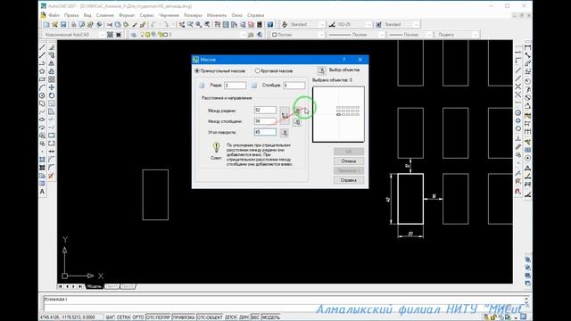This screenshot has height=321, width=571.
Task: Select the Explode modify tool
Action: pos(52,176)
